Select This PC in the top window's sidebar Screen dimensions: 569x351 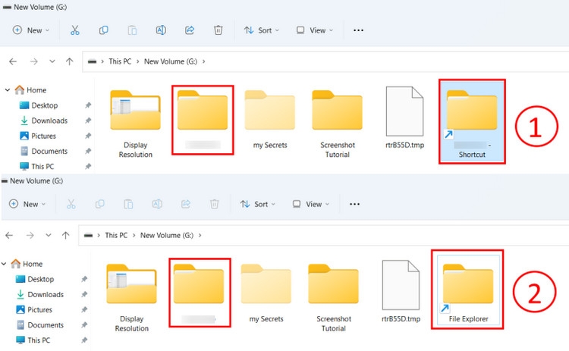pyautogui.click(x=36, y=166)
